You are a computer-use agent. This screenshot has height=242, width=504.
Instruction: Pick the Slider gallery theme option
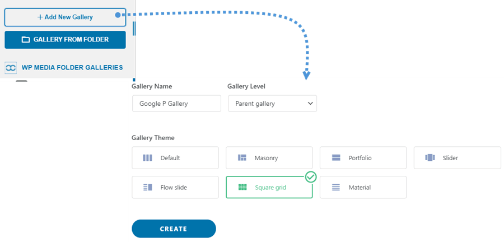pyautogui.click(x=457, y=158)
